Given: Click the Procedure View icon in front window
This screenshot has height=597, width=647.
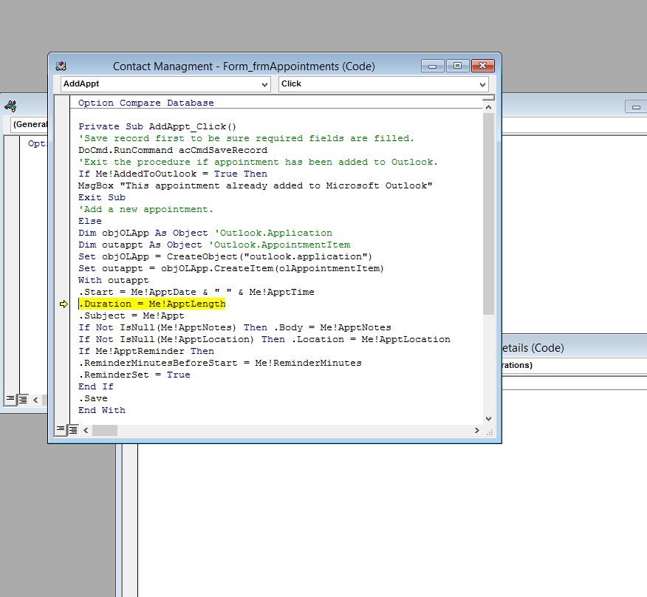Looking at the screenshot, I should point(61,430).
